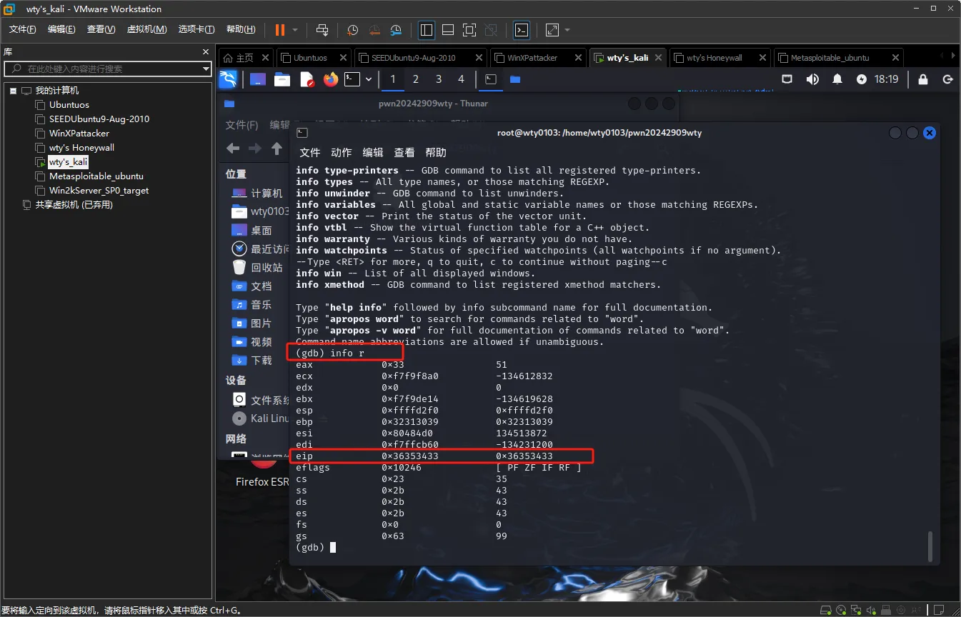The image size is (961, 617).
Task: Open the Kali dragon applications menu
Action: point(228,79)
